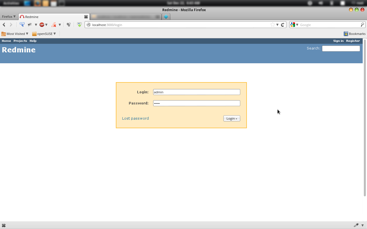This screenshot has height=229, width=367.
Task: Focus the Password field
Action: click(197, 103)
